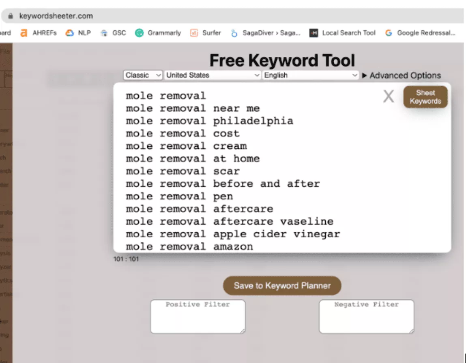This screenshot has width=466, height=363.
Task: Open the SagaDiver bookmark icon
Action: pos(234,33)
